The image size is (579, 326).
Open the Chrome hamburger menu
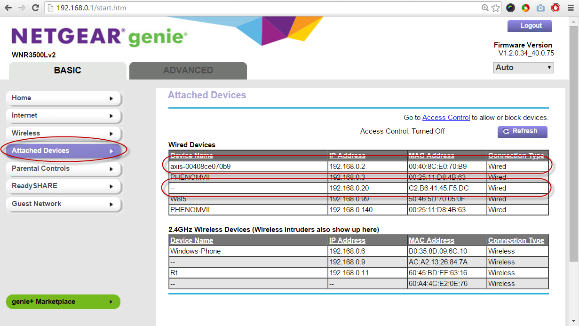(570, 8)
